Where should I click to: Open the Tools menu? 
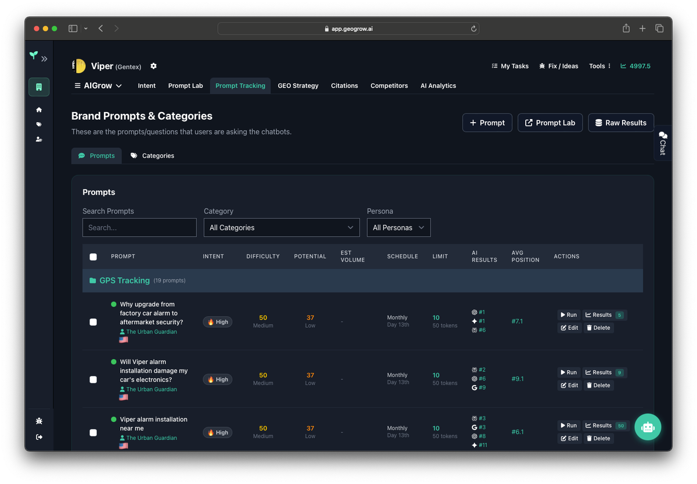pyautogui.click(x=600, y=66)
